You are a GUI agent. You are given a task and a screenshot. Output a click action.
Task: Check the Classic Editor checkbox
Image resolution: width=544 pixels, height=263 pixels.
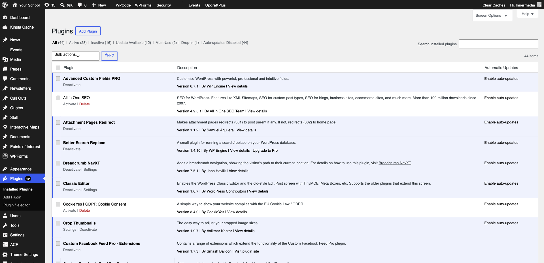(58, 183)
